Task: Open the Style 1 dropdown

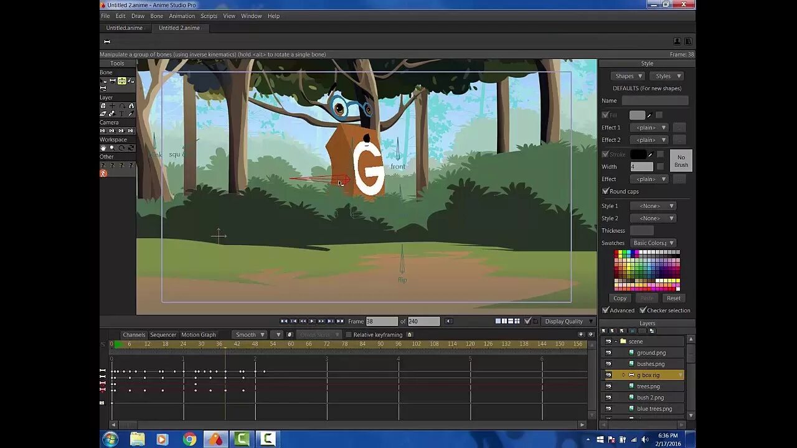Action: click(652, 205)
